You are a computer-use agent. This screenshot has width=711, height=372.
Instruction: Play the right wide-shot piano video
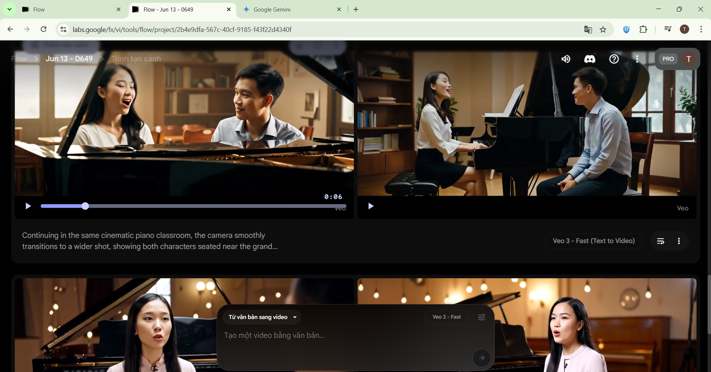click(x=371, y=206)
